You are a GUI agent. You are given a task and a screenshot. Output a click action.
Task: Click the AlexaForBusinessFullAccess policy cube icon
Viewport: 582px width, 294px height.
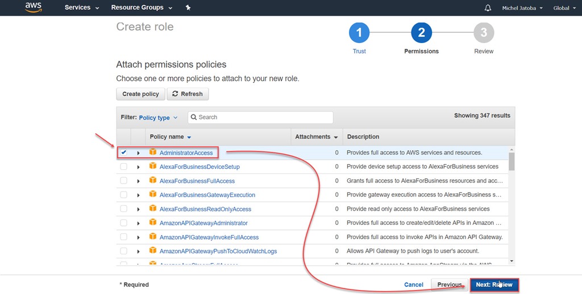point(153,180)
